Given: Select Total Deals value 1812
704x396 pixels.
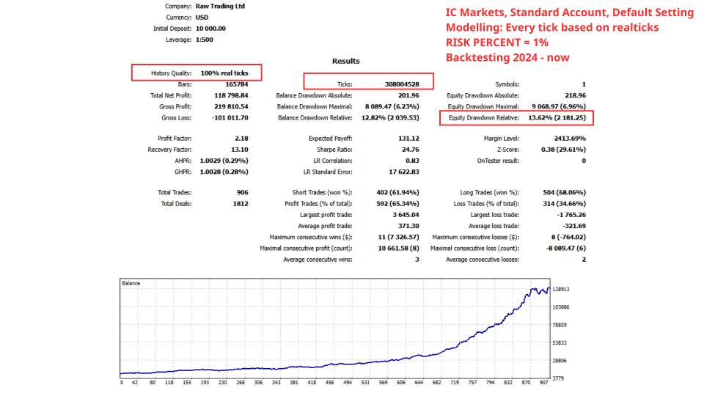Looking at the screenshot, I should [x=241, y=204].
